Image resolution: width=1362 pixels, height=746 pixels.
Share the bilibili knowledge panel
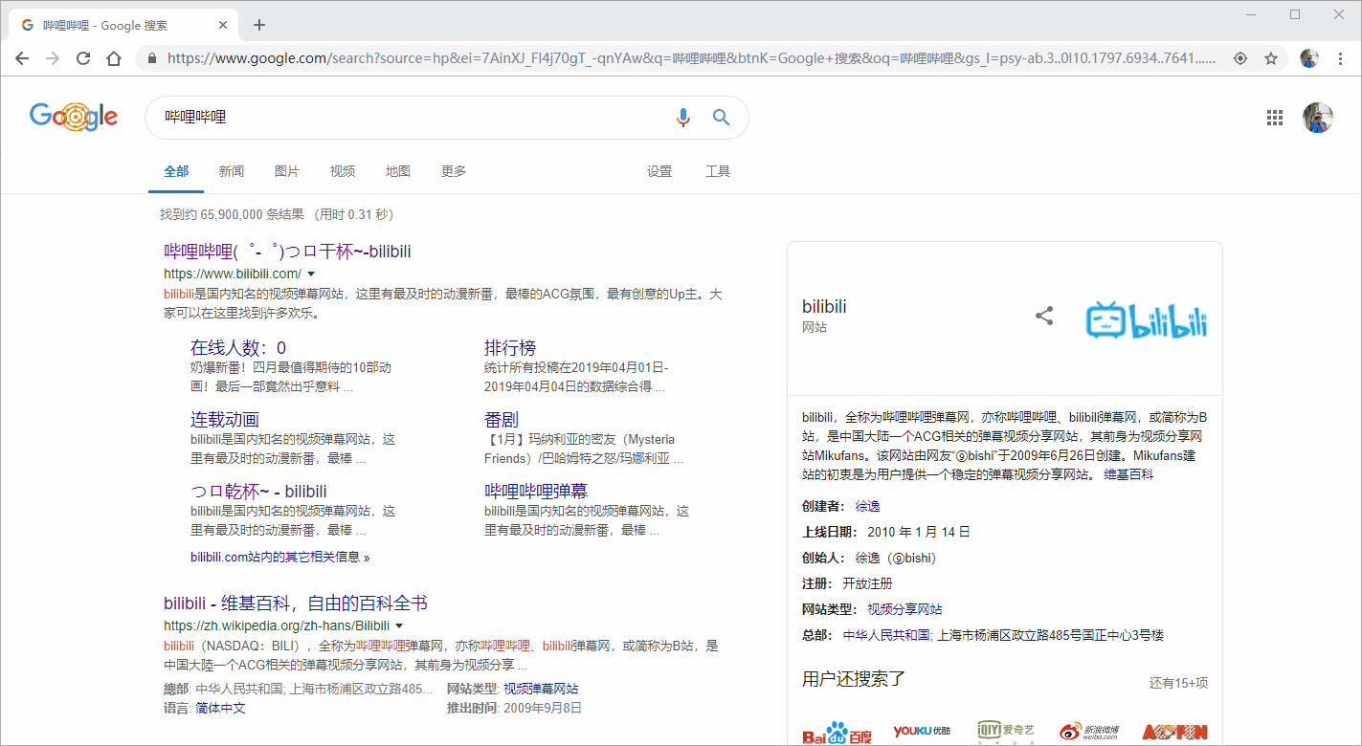[x=1044, y=316]
